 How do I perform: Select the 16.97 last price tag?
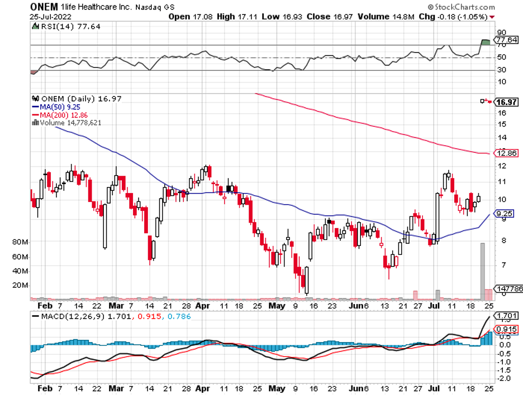coord(505,102)
